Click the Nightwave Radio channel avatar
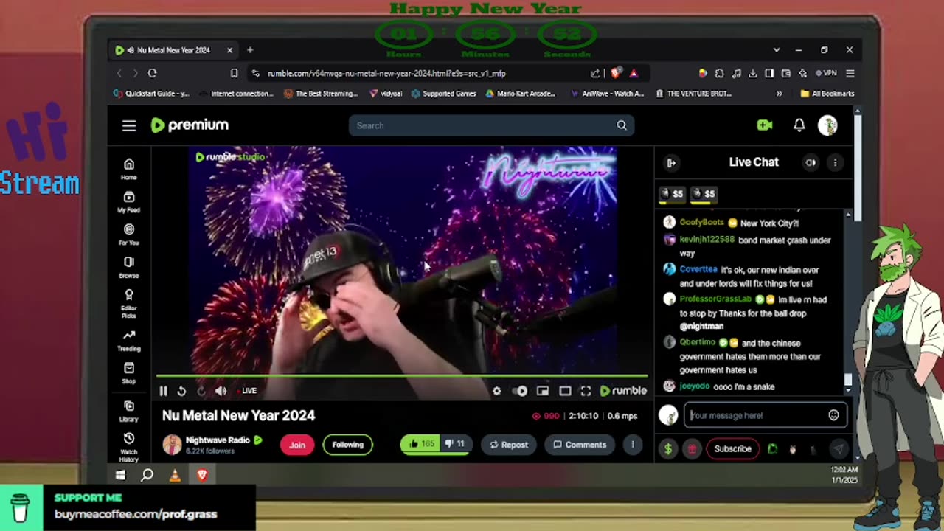Viewport: 944px width, 531px height. (x=172, y=445)
